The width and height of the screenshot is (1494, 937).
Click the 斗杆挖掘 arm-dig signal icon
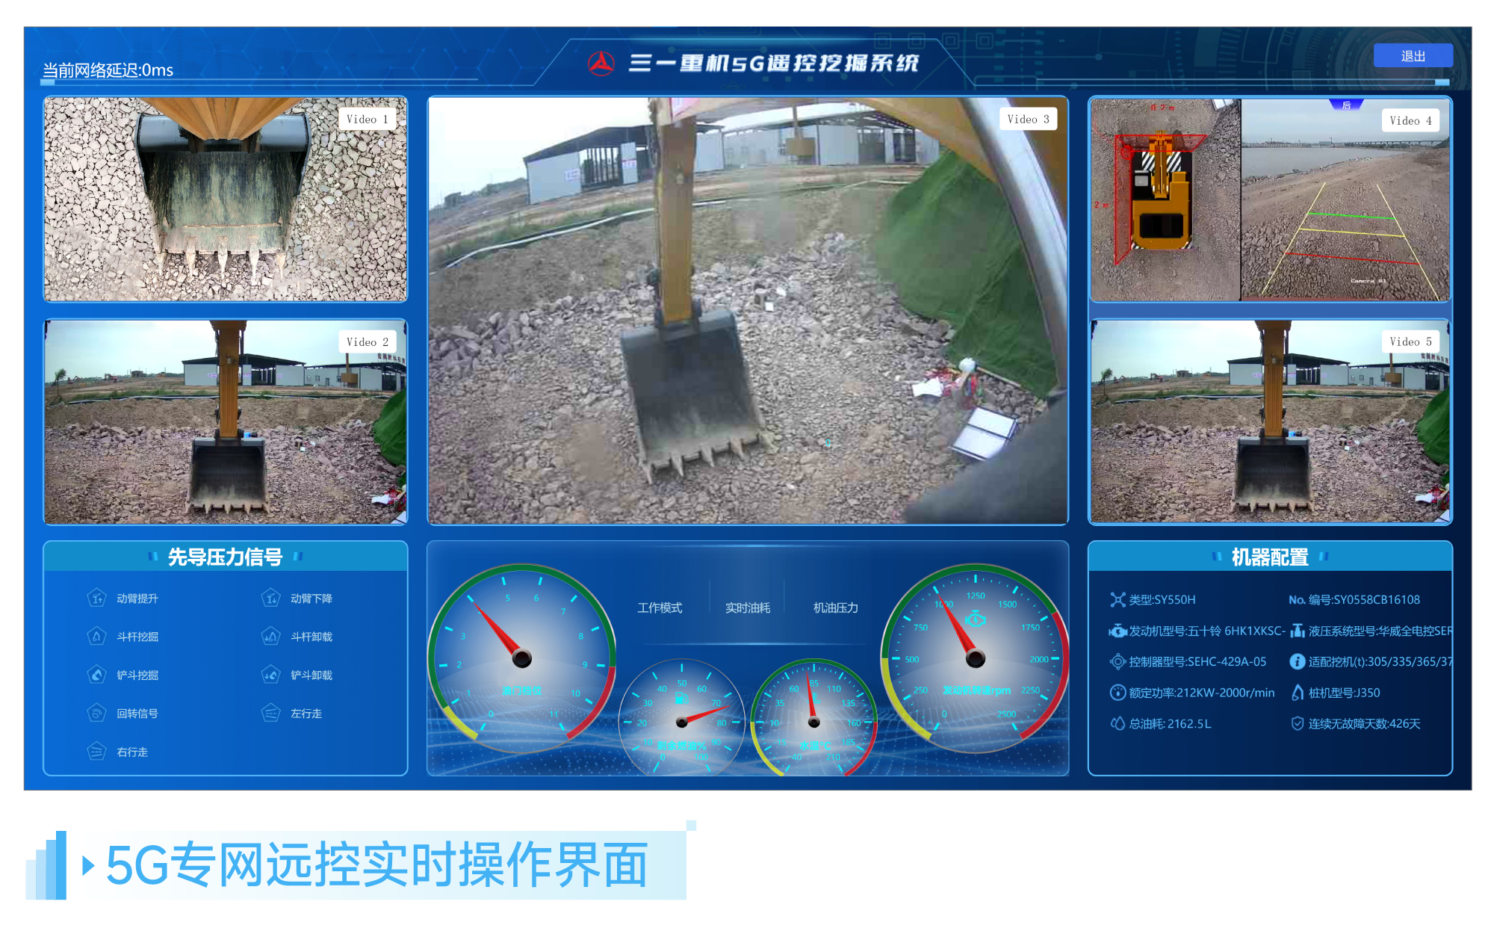click(x=96, y=637)
